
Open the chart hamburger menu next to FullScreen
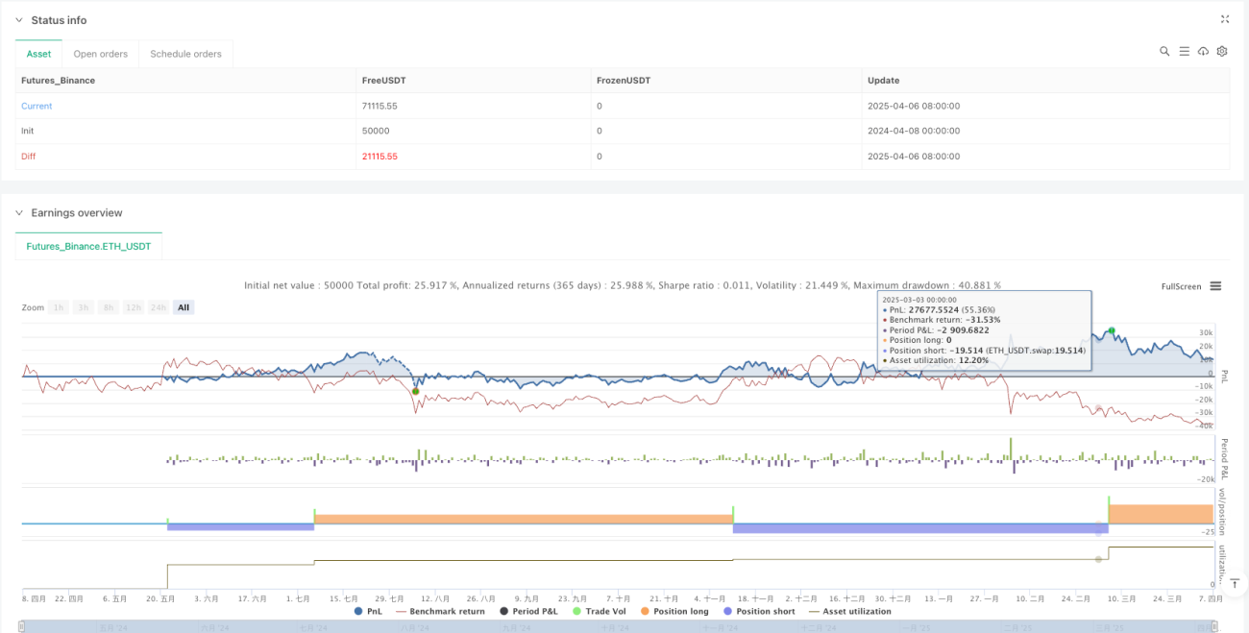pyautogui.click(x=1215, y=286)
